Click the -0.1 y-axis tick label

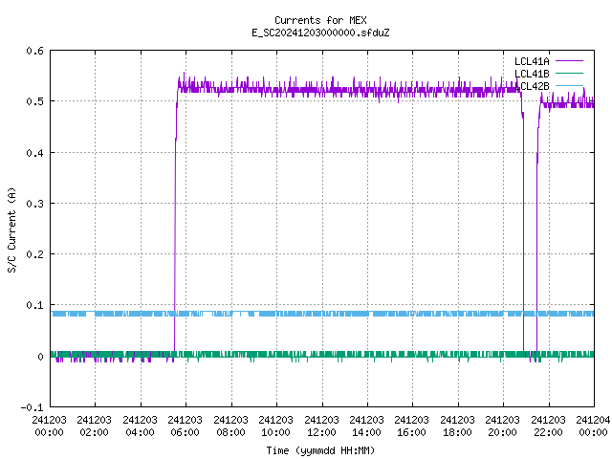[x=32, y=407]
